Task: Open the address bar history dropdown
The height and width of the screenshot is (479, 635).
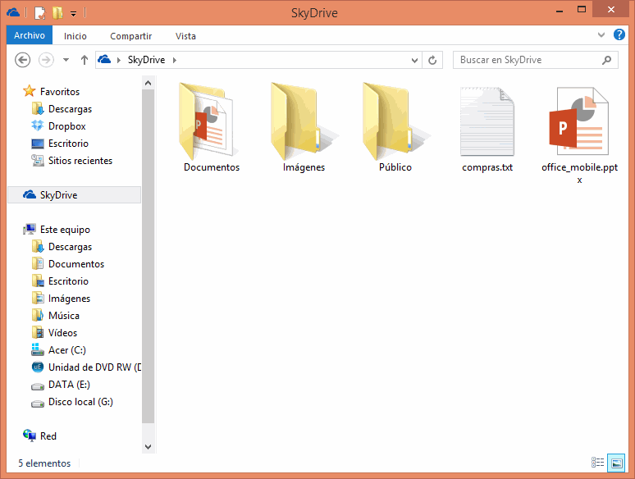Action: tap(415, 60)
